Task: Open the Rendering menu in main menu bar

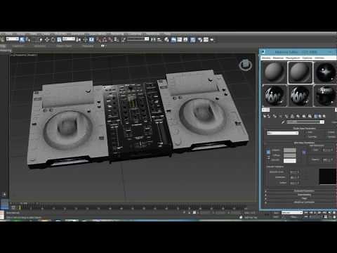Action: 117,34
